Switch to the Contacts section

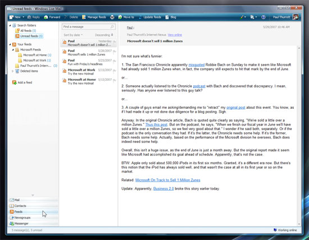[x=34, y=206]
